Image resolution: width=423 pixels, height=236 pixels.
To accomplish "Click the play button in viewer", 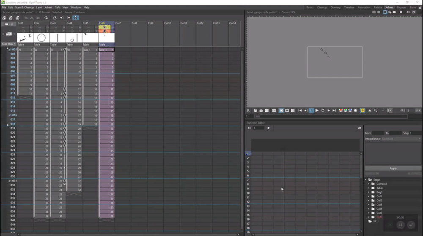I will point(317,110).
